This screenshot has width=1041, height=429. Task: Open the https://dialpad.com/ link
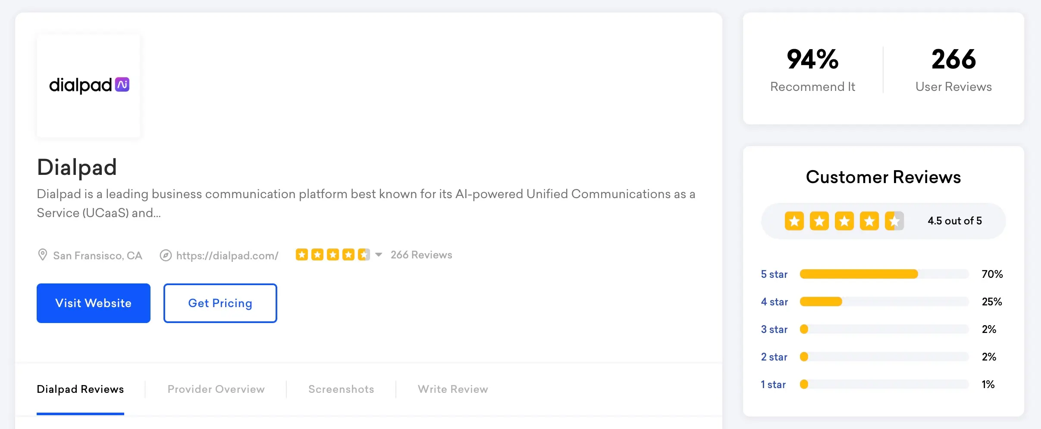[x=227, y=255]
